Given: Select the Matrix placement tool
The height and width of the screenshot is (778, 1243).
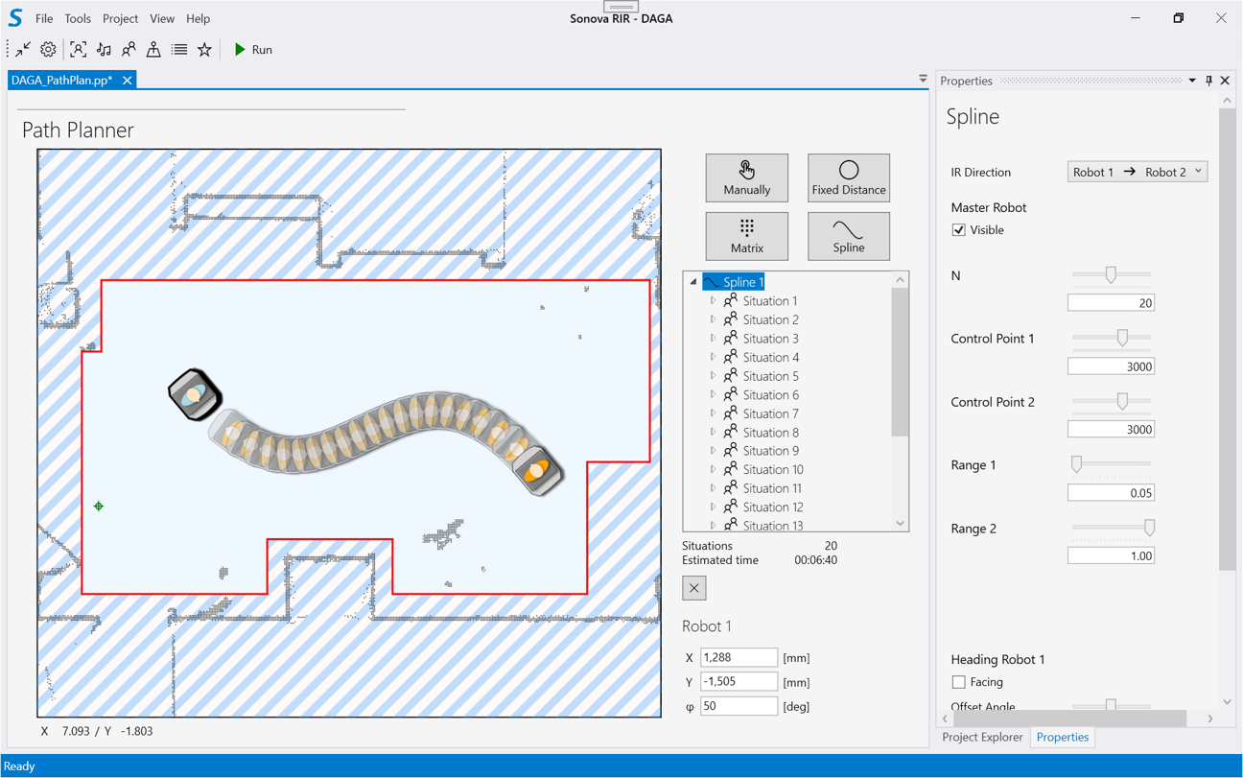Looking at the screenshot, I should click(746, 236).
